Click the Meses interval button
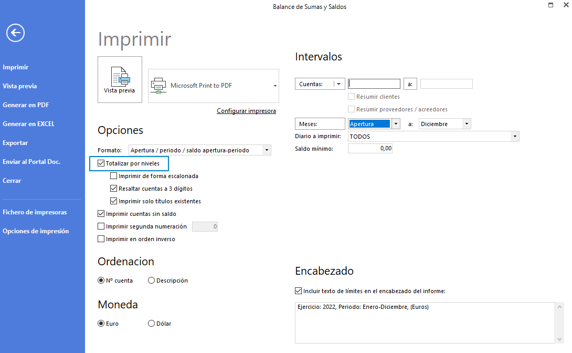The width and height of the screenshot is (572, 353). (320, 124)
